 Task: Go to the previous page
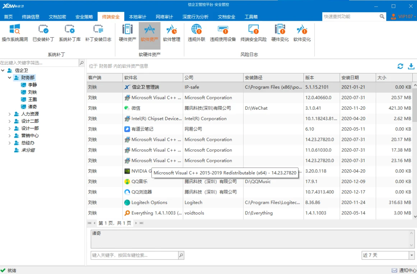pyautogui.click(x=94, y=223)
